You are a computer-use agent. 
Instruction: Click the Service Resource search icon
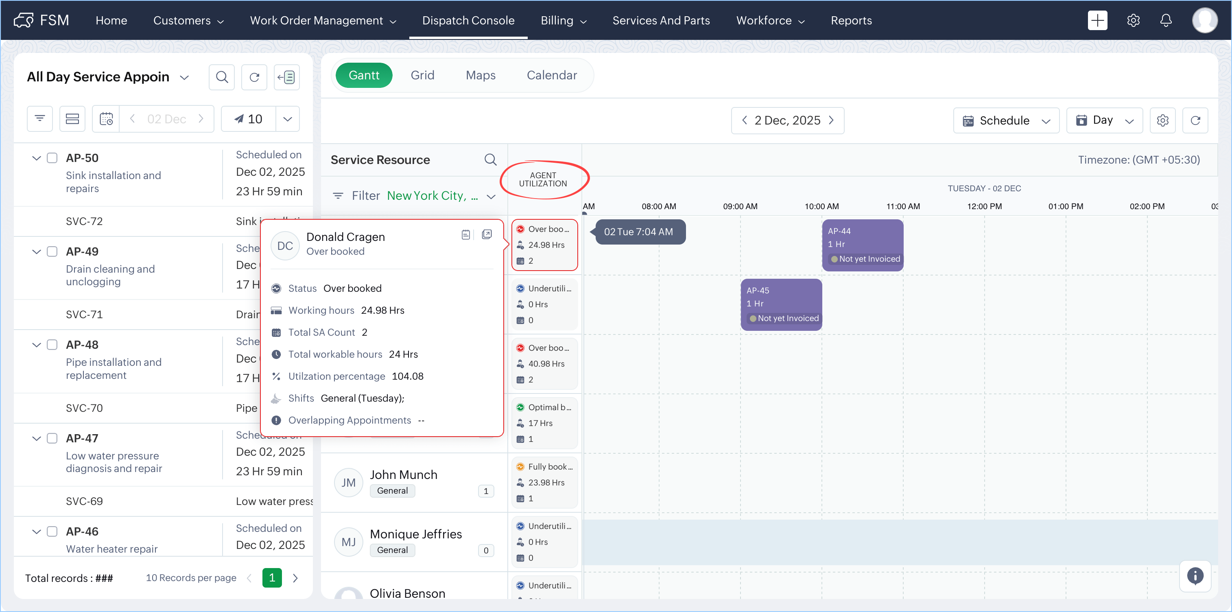490,160
